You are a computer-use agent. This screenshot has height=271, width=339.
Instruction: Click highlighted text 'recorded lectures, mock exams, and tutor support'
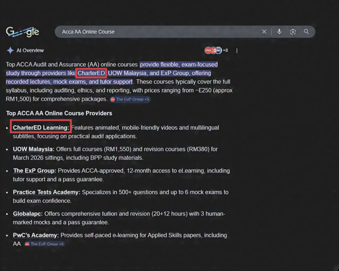point(69,82)
